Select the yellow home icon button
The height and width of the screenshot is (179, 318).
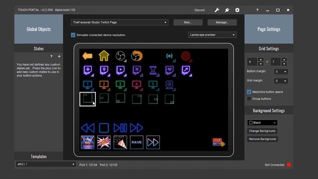(104, 56)
